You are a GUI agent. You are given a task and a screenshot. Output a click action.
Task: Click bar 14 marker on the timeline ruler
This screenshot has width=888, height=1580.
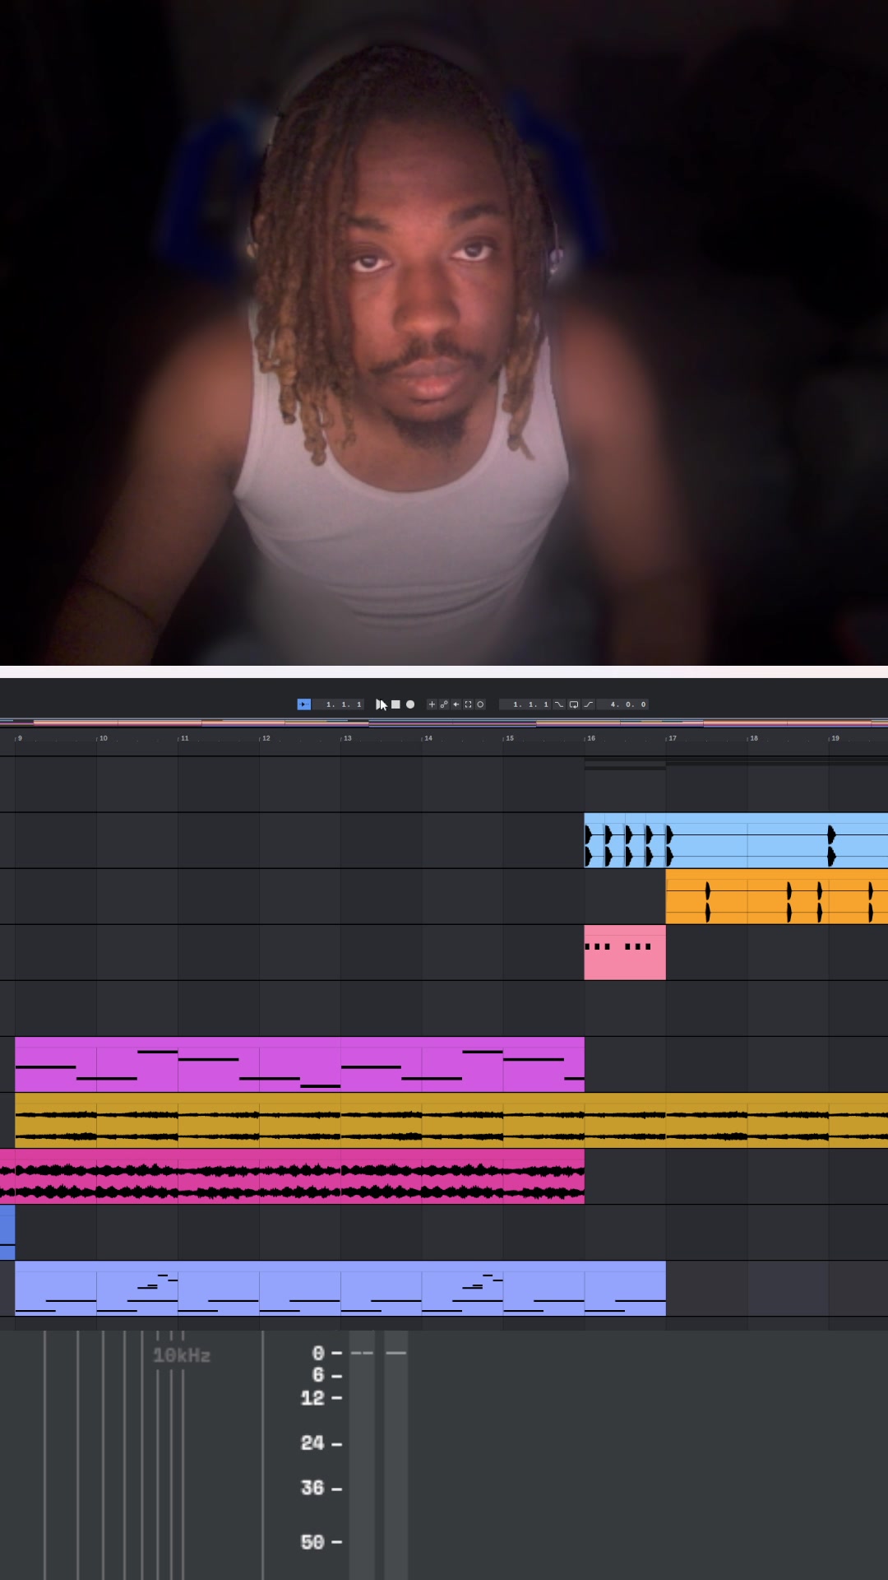click(428, 738)
